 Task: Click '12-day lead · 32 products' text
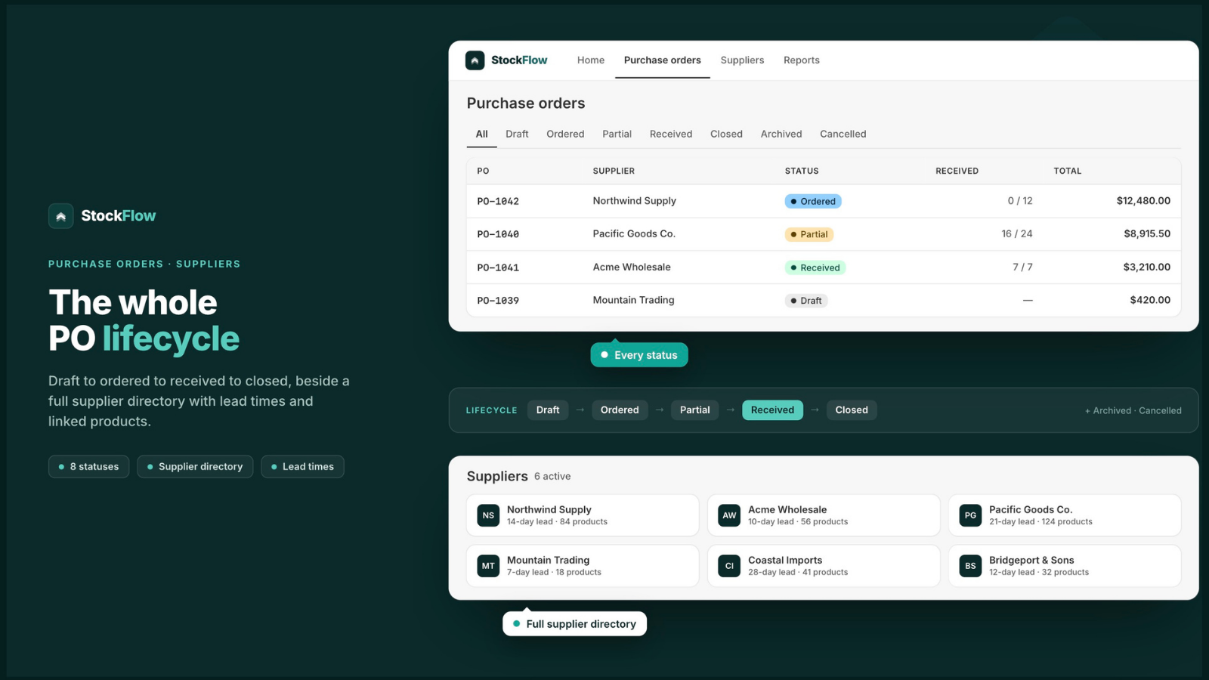pos(1039,573)
